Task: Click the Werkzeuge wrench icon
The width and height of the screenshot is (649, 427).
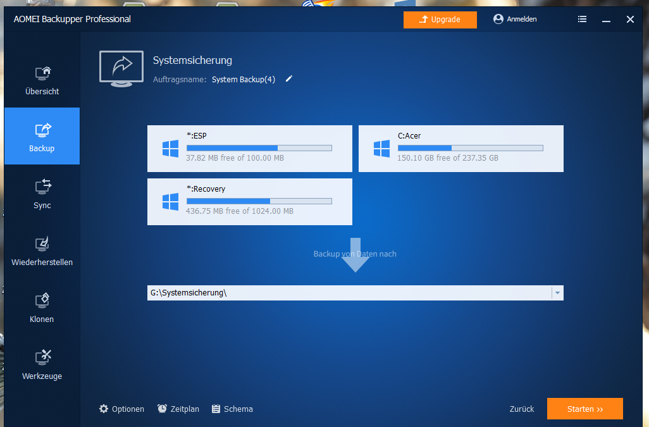Action: point(42,357)
